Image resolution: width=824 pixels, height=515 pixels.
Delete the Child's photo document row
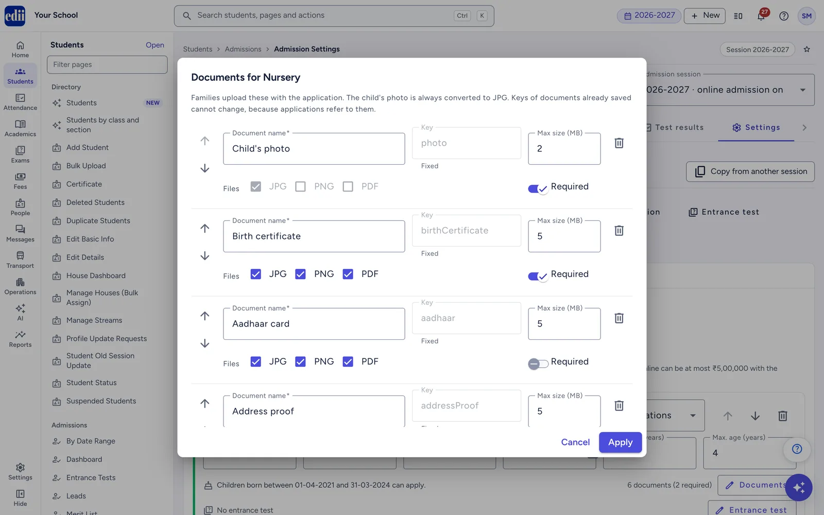pos(619,143)
